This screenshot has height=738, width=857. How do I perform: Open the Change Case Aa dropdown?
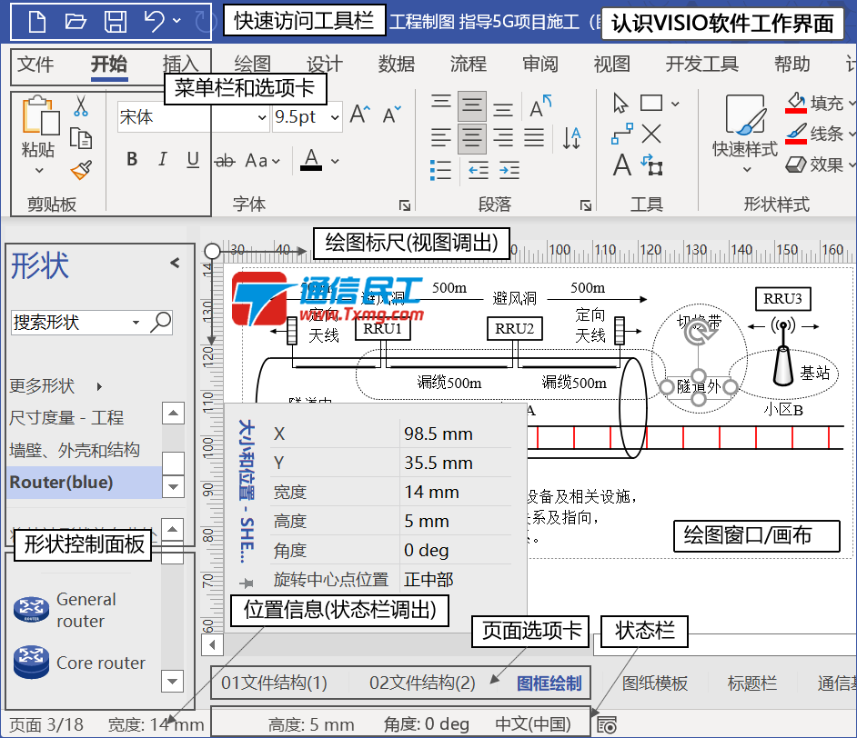262,161
